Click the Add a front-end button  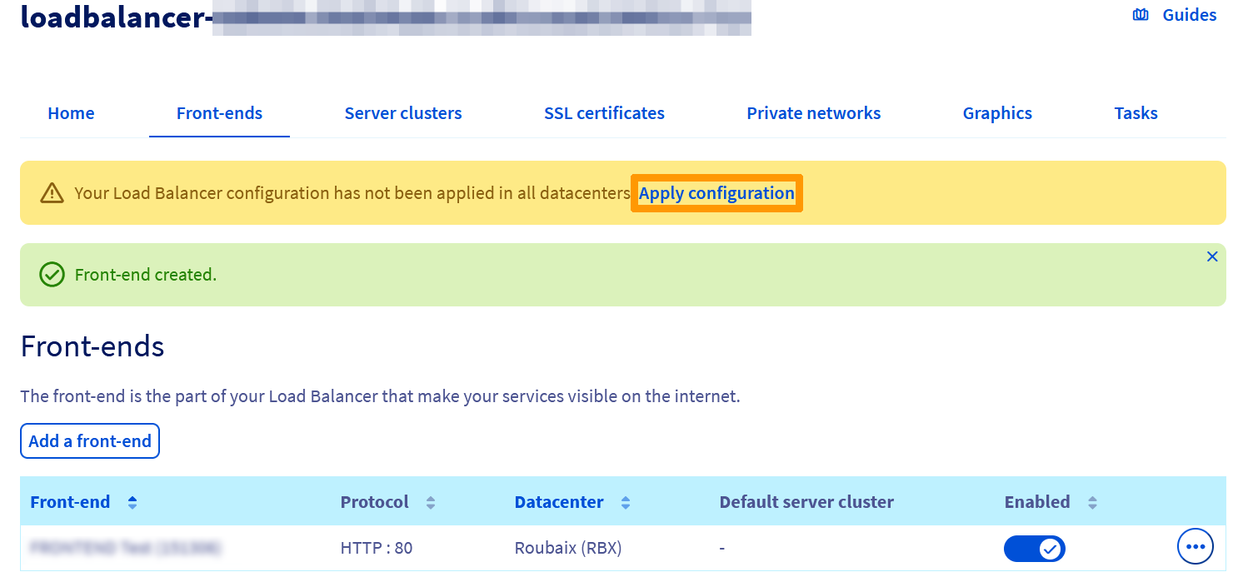89,440
